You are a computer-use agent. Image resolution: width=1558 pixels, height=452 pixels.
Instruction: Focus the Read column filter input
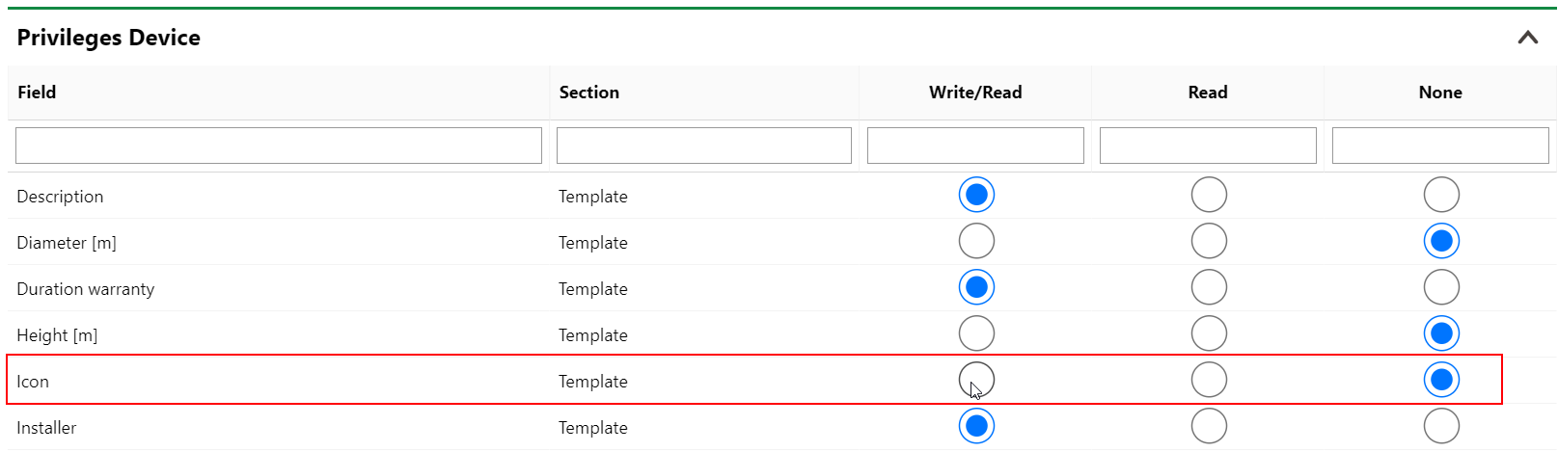pyautogui.click(x=1208, y=146)
